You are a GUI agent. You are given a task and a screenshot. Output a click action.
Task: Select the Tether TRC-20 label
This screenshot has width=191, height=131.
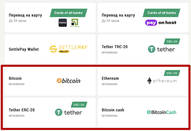(x=115, y=47)
